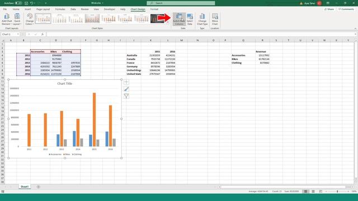358x201 pixels.
Task: Switch to the Review tab
Action: coord(84,9)
